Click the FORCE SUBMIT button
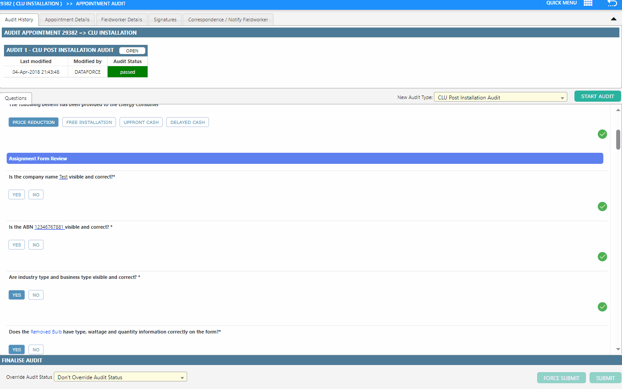Screen dimensions: 622x389 (x=562, y=378)
